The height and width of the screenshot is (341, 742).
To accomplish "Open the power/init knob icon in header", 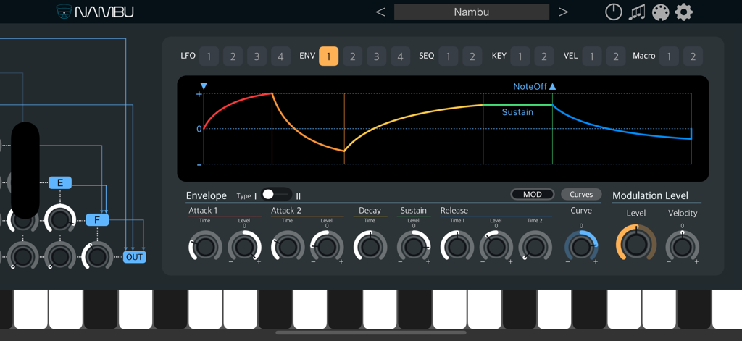I will pyautogui.click(x=614, y=12).
